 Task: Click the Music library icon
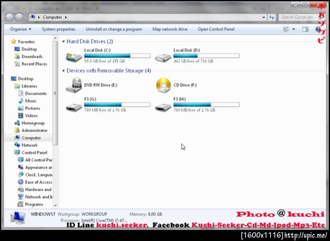(21, 101)
